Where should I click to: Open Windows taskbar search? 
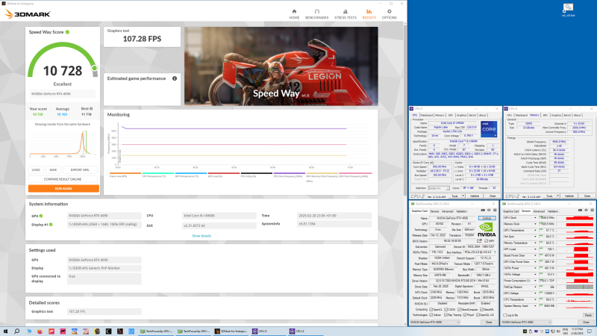16,332
